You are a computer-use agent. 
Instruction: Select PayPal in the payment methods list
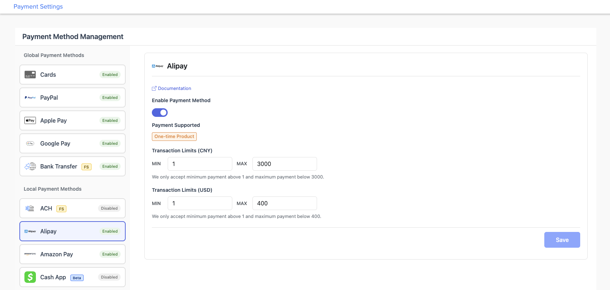click(73, 98)
